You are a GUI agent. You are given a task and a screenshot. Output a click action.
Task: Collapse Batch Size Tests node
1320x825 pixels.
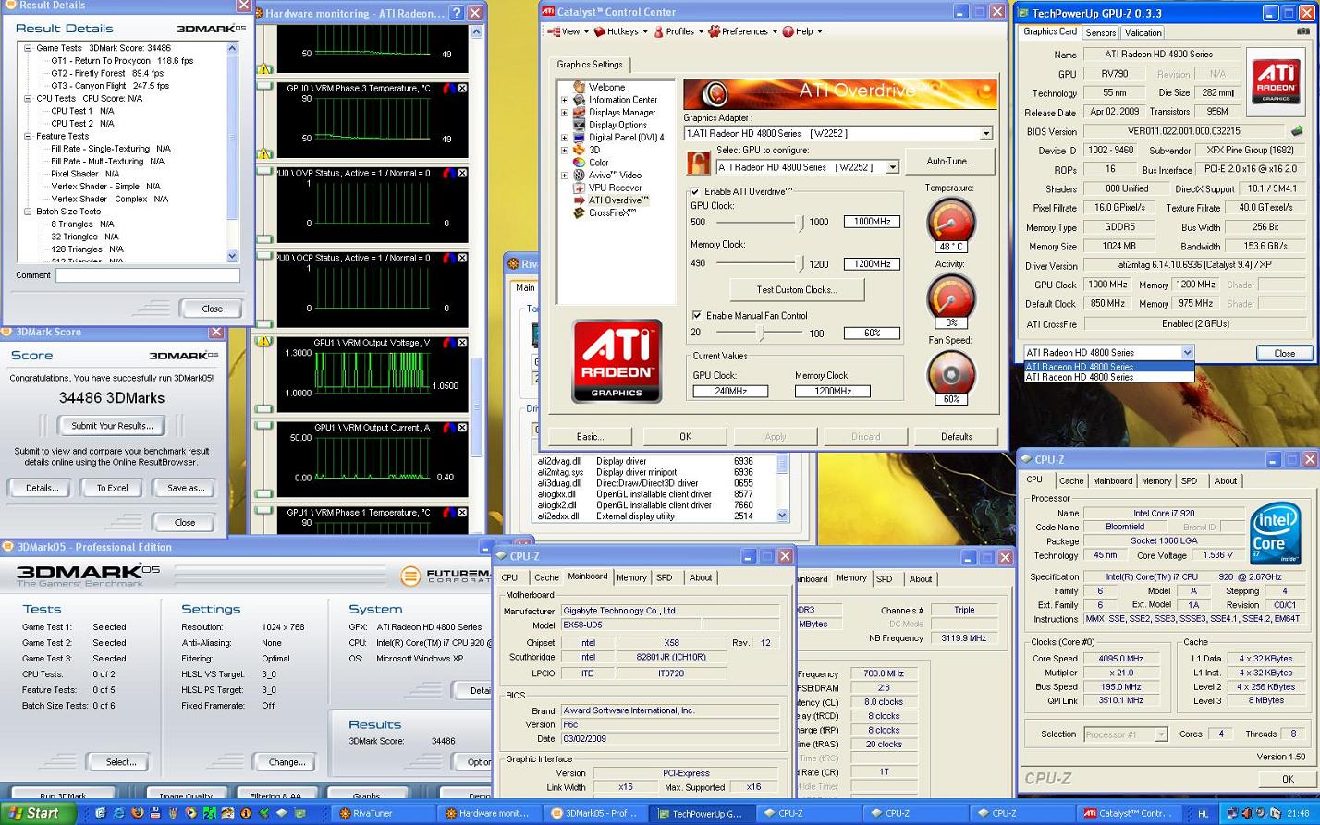coord(28,212)
